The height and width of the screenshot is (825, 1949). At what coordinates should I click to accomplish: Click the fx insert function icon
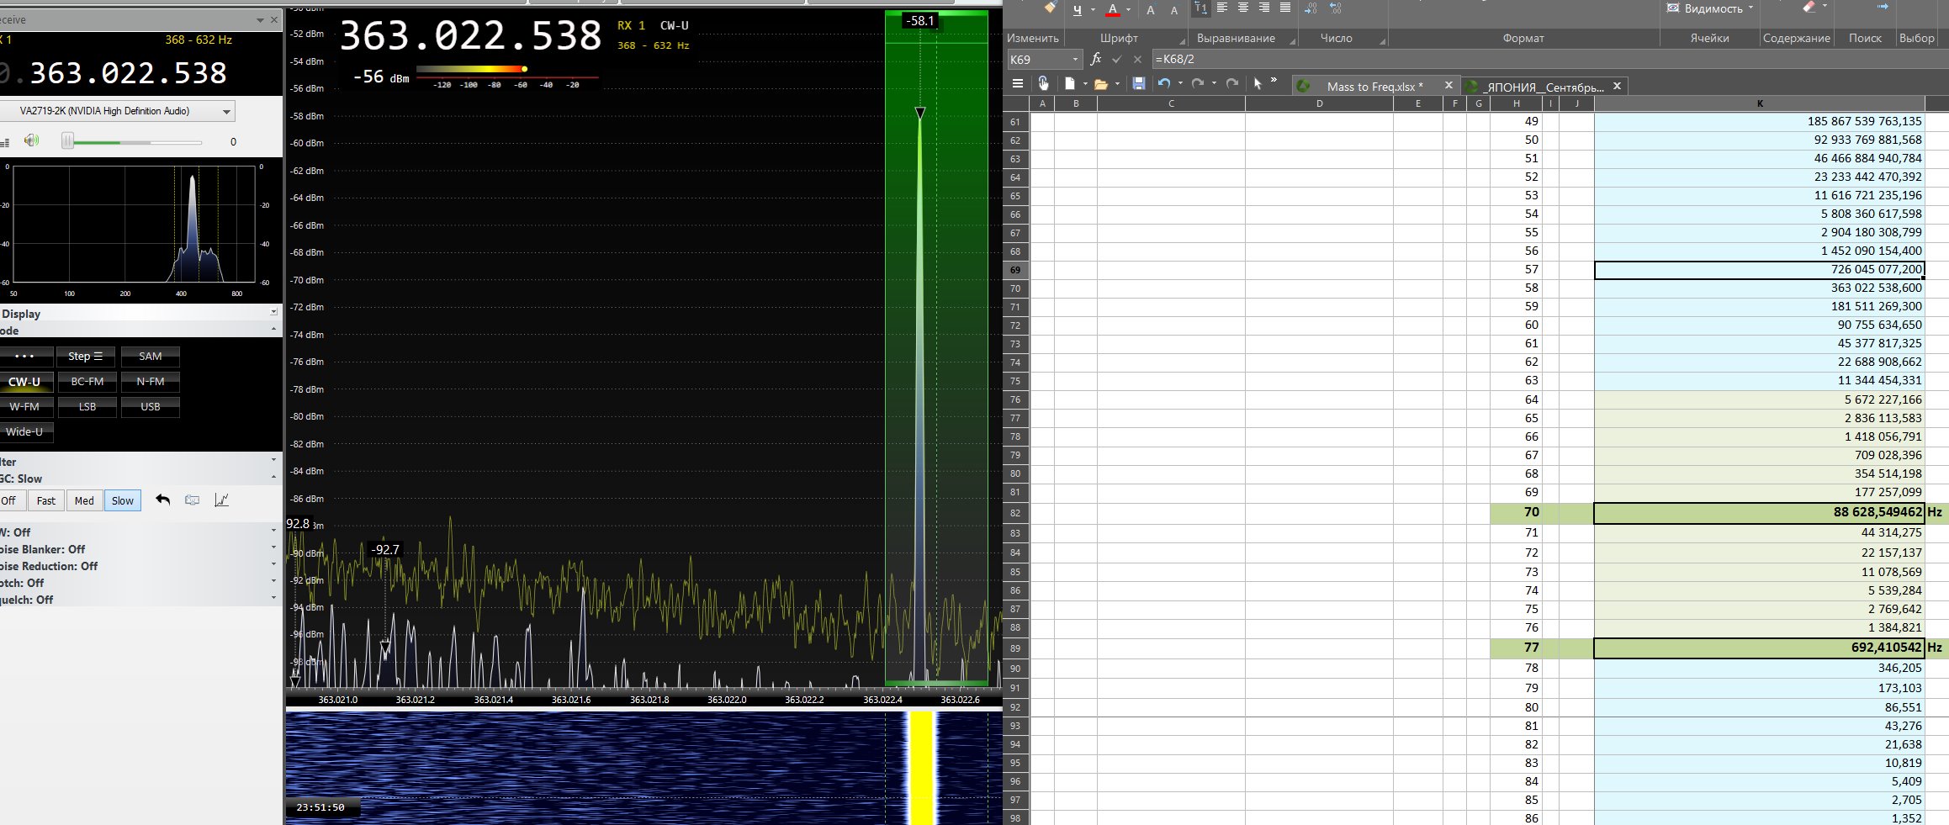1095,59
